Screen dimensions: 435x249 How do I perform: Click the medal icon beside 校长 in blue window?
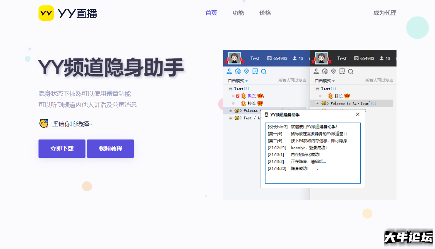[243, 103]
